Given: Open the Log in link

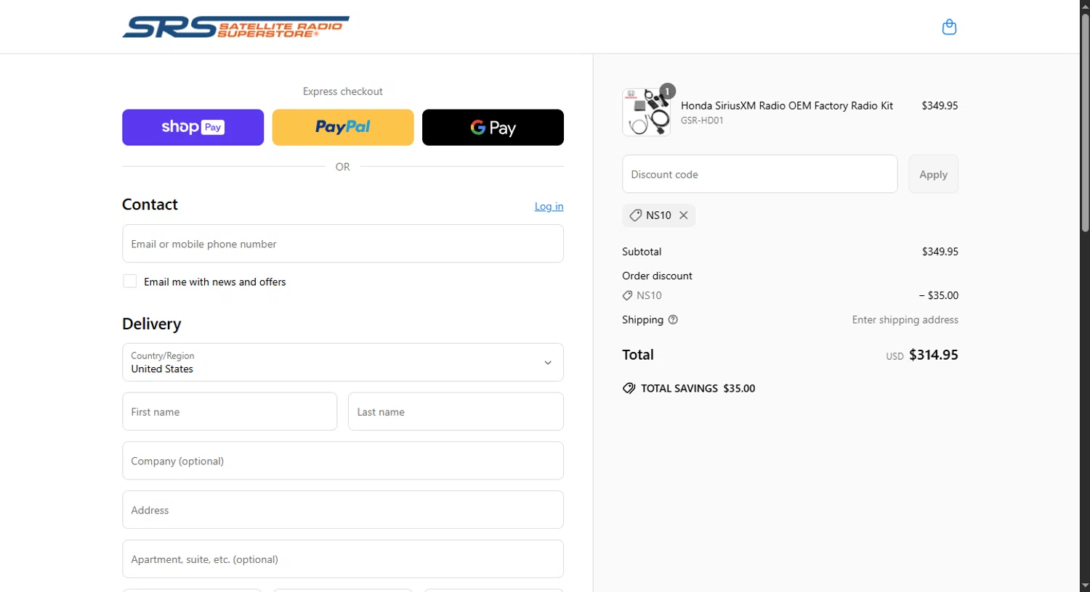Looking at the screenshot, I should pos(549,207).
